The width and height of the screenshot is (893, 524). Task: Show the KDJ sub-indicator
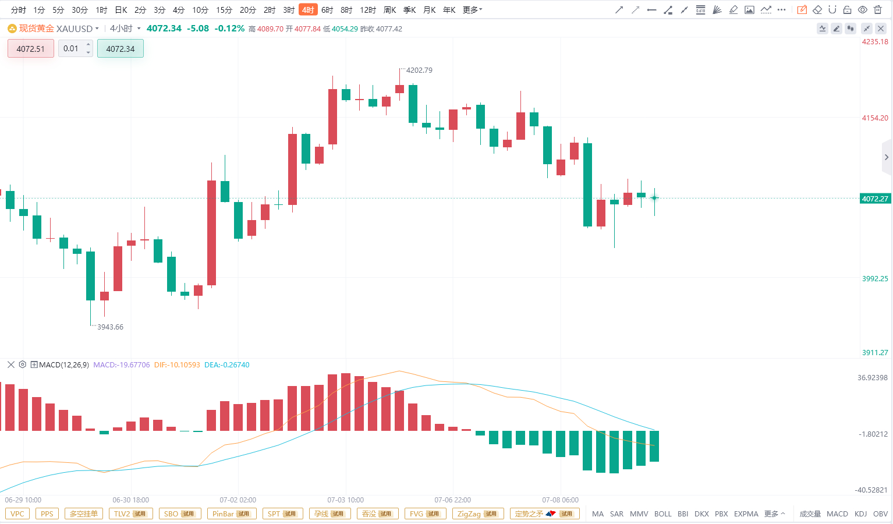(861, 514)
